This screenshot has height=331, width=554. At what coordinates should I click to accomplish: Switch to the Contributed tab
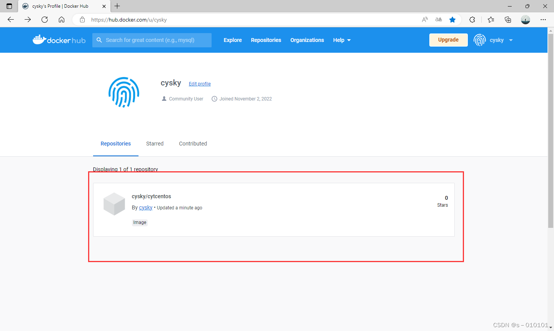click(193, 144)
